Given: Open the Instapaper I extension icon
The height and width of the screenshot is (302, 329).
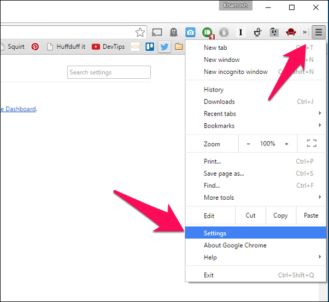Looking at the screenshot, I should pyautogui.click(x=240, y=32).
